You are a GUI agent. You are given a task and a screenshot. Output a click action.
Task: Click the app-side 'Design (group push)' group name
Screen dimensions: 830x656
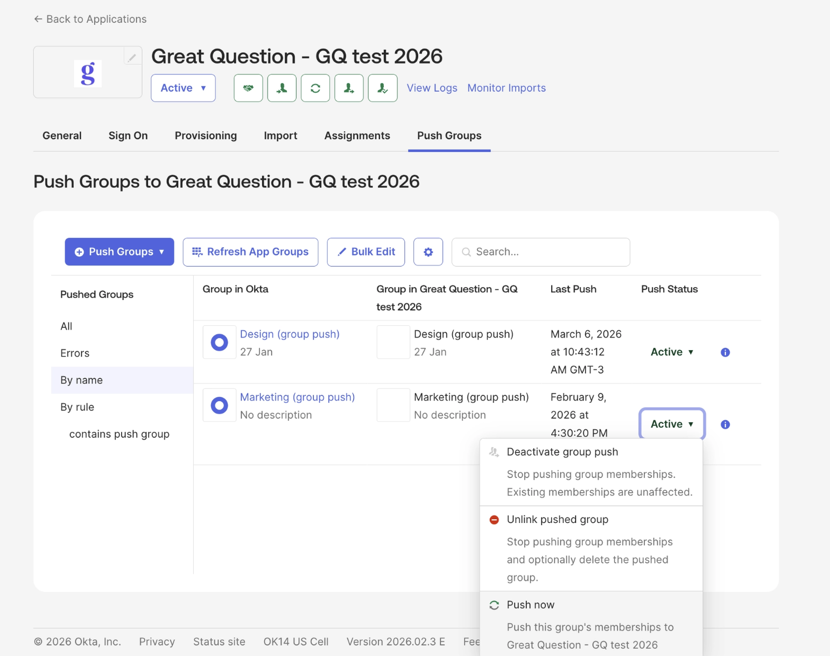(463, 334)
